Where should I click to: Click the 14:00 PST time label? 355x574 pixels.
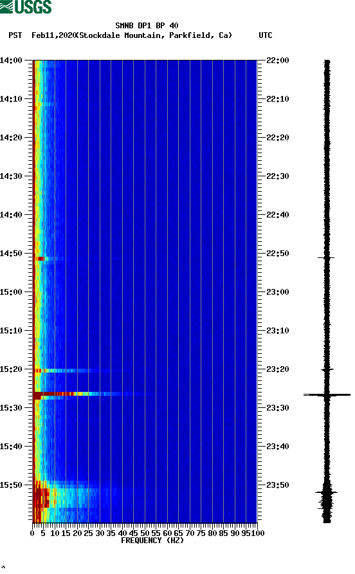click(11, 60)
